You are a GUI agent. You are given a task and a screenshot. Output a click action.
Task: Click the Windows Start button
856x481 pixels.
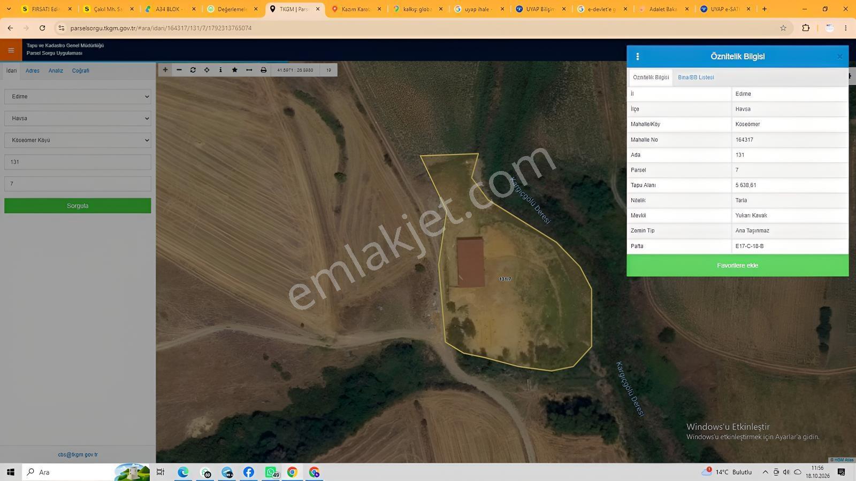point(10,472)
